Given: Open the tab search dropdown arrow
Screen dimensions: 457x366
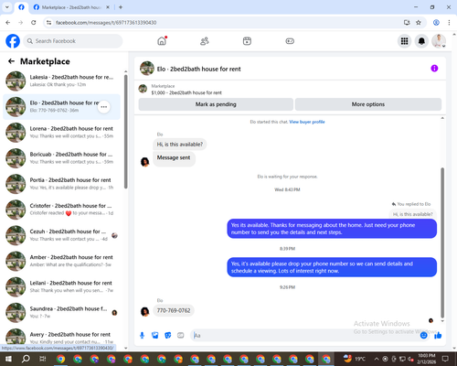Looking at the screenshot, I should [6, 7].
